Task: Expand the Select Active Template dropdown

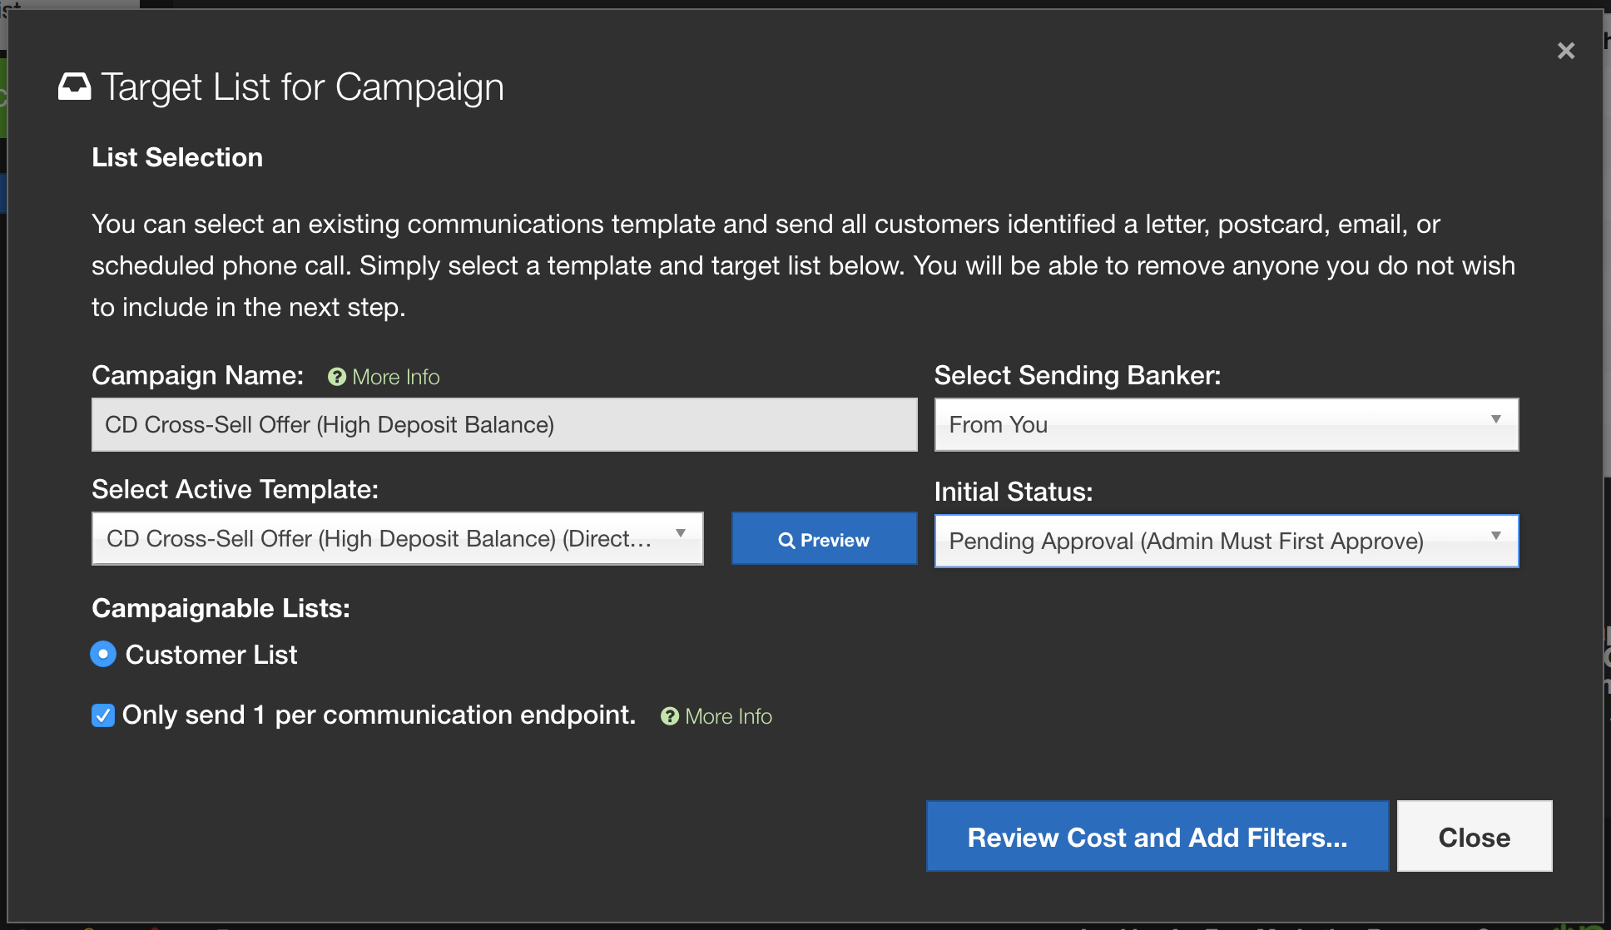Action: 397,539
